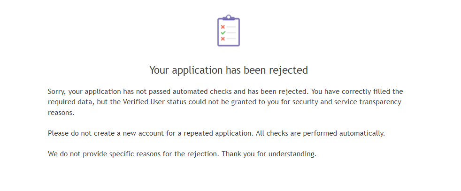Viewport: 461px width, 191px height.
Task: Click gray line beside top red X
Action: (x=231, y=27)
